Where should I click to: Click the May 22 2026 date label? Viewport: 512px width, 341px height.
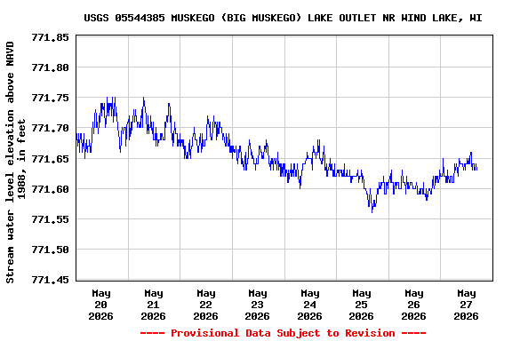coord(205,305)
